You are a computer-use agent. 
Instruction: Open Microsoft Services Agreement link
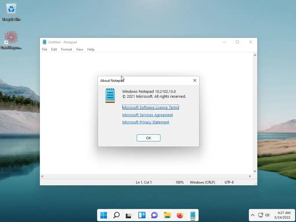coord(148,115)
